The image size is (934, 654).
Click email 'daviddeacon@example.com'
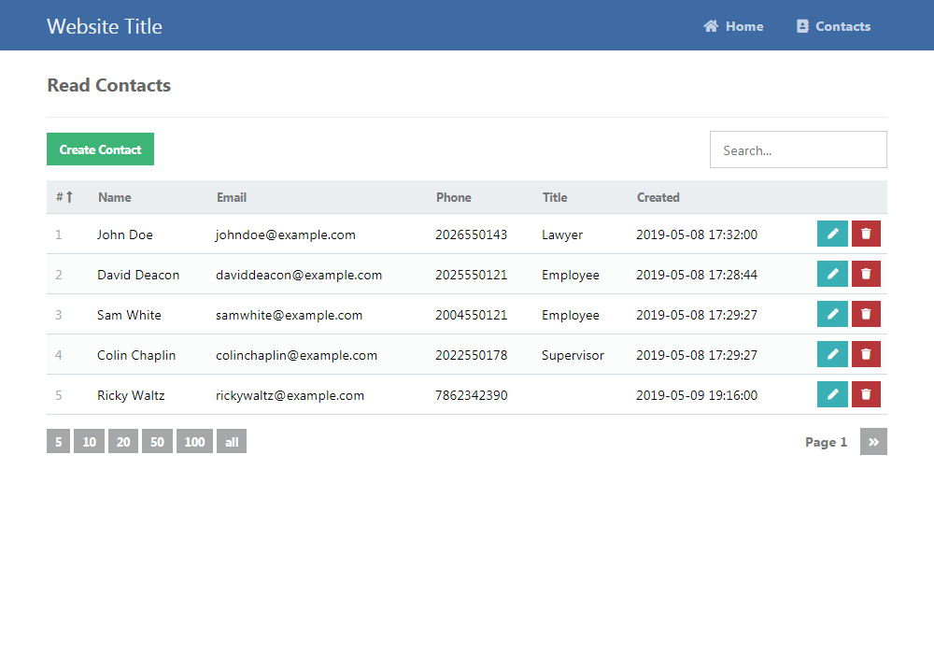coord(299,275)
